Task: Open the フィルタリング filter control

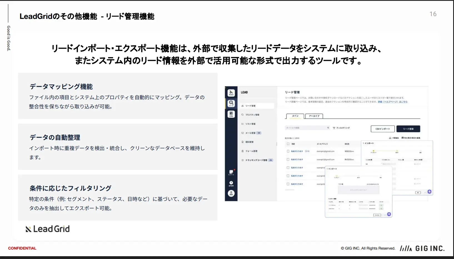Action: 341,128
